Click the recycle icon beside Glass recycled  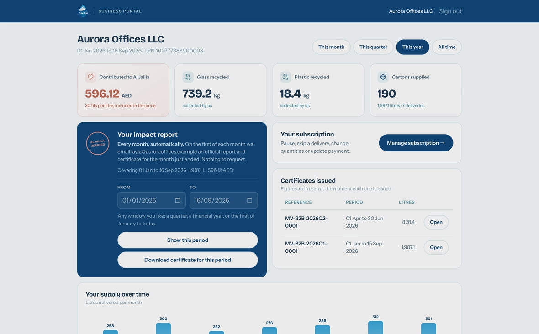(188, 77)
